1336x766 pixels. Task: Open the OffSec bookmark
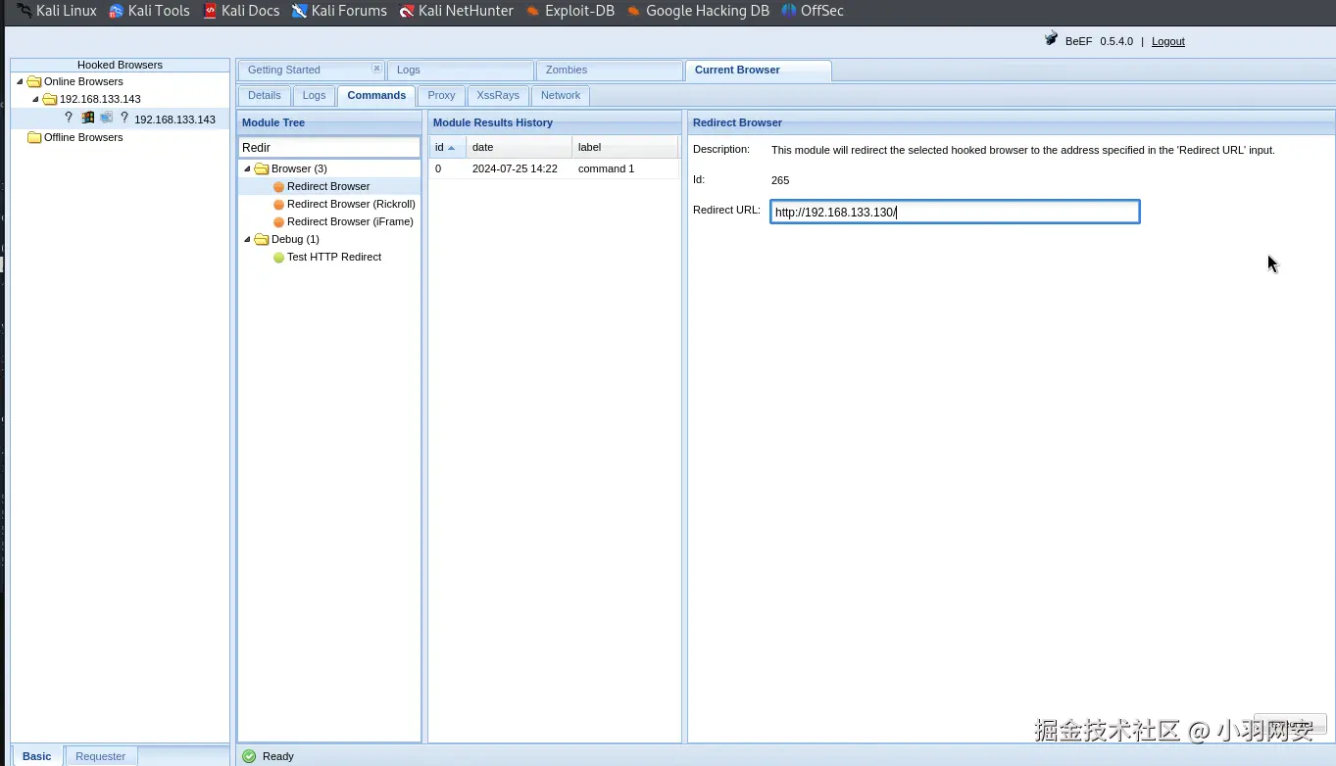813,11
